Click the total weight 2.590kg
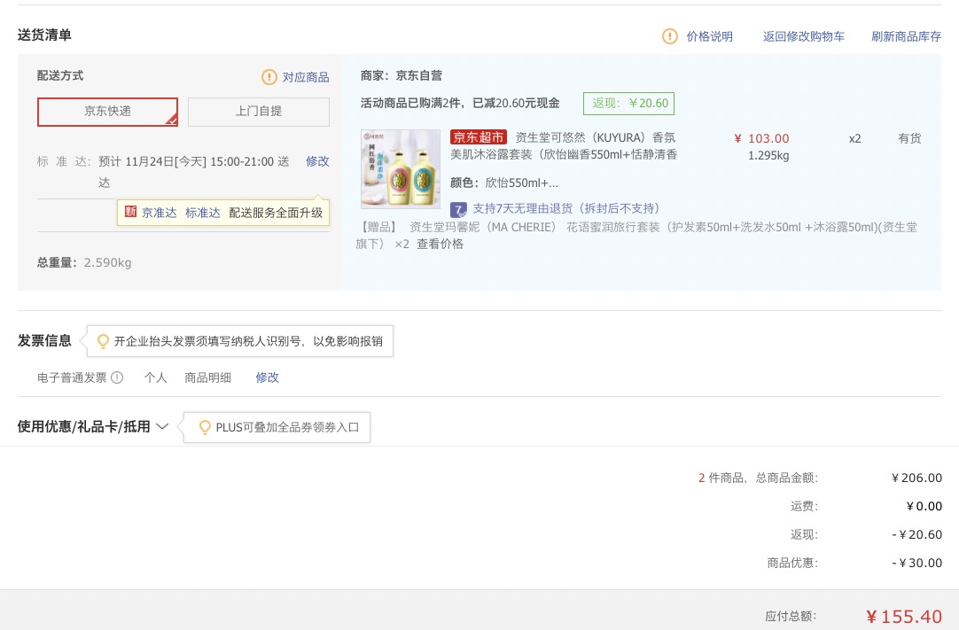959x630 pixels. (x=107, y=263)
